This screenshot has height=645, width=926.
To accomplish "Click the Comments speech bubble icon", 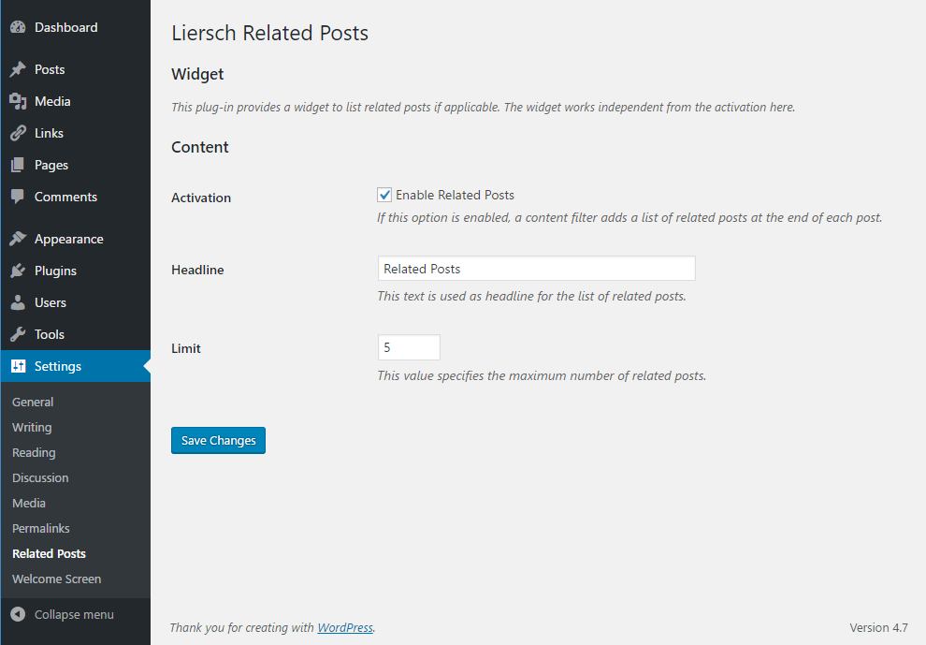I will 18,197.
